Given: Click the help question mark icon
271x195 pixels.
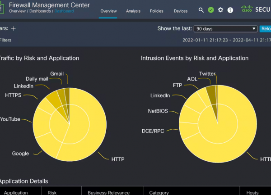Looking at the screenshot, I should click(230, 10).
